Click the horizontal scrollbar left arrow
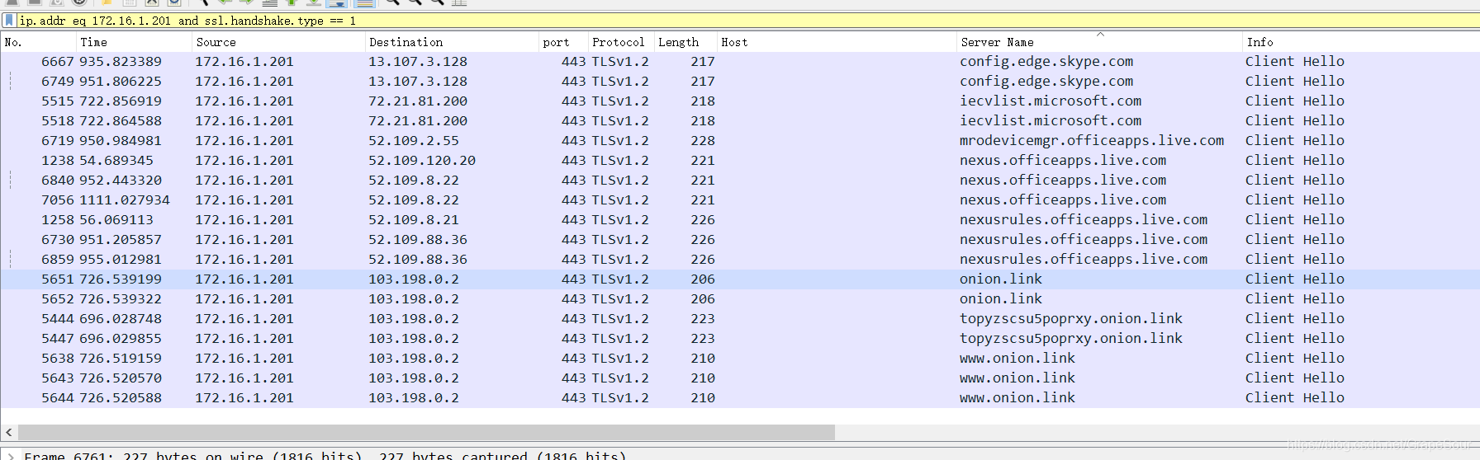Viewport: 1480px width, 460px height. (9, 432)
